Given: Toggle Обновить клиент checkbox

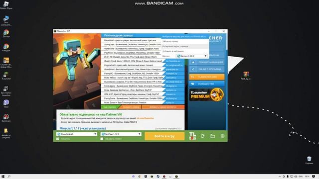Looking at the screenshot, I should 102,139.
